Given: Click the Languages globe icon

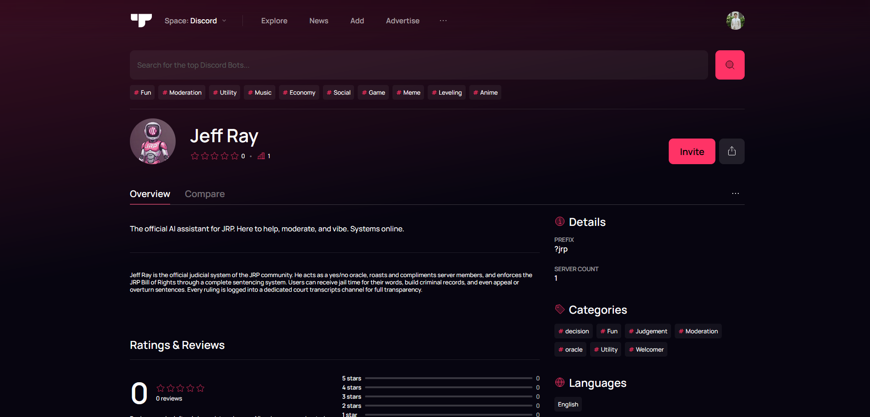Looking at the screenshot, I should pos(560,382).
